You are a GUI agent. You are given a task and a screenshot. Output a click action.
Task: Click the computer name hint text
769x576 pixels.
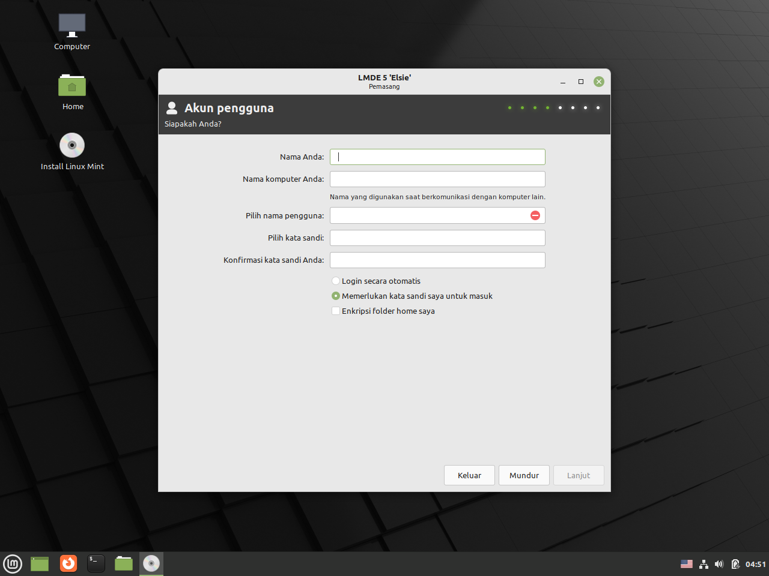[437, 197]
